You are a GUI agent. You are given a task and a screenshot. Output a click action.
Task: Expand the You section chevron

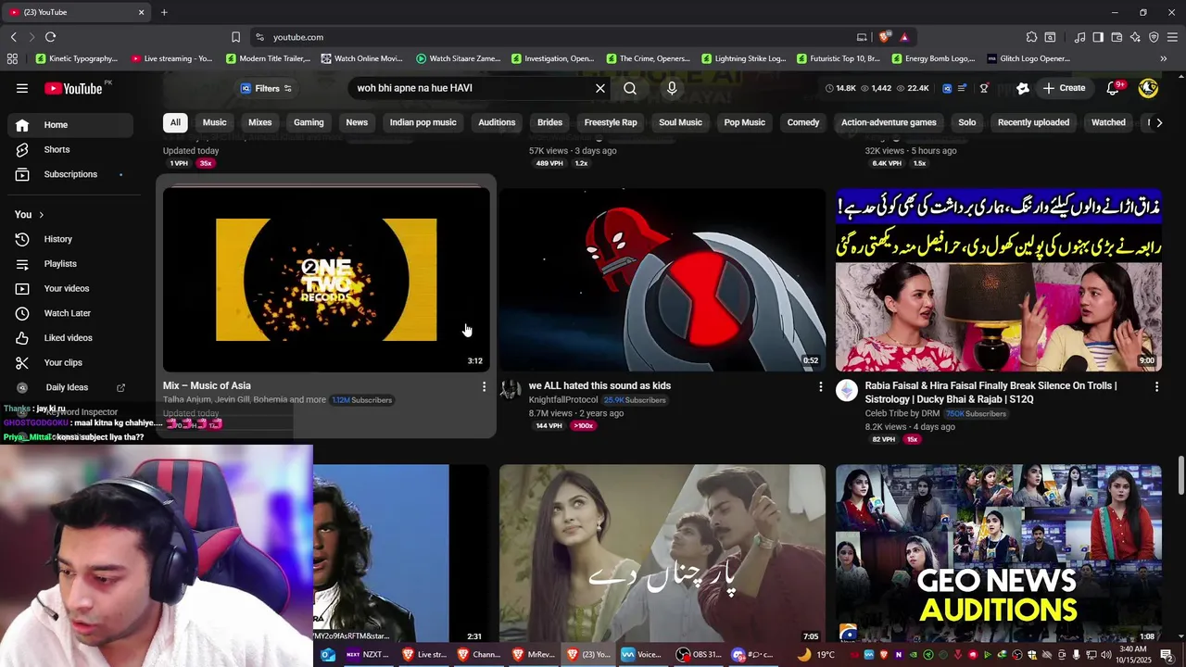(x=41, y=215)
